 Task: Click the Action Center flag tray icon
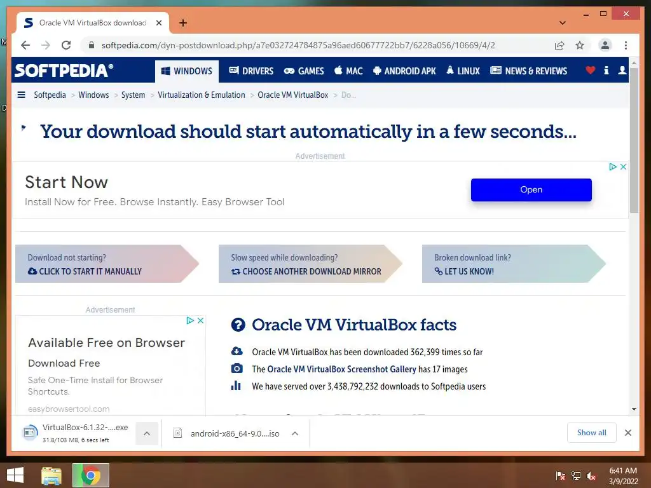(560, 477)
